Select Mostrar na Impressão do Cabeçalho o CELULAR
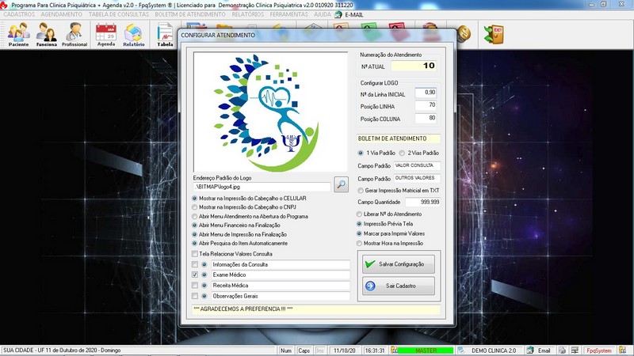Viewport: 634px width, 356px height. 249,199
